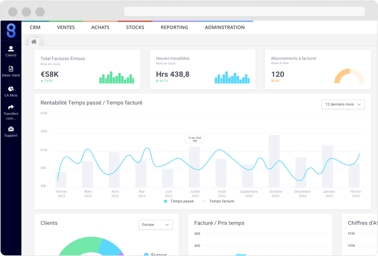The height and width of the screenshot is (256, 378).
Task: Click the Octobre 2022 bar in chart
Action: tap(274, 161)
